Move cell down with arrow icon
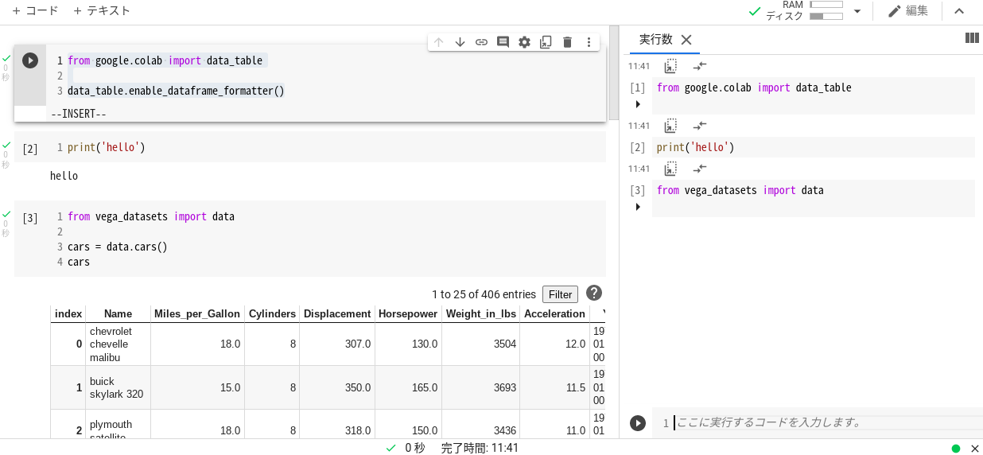This screenshot has height=455, width=983. click(x=460, y=42)
